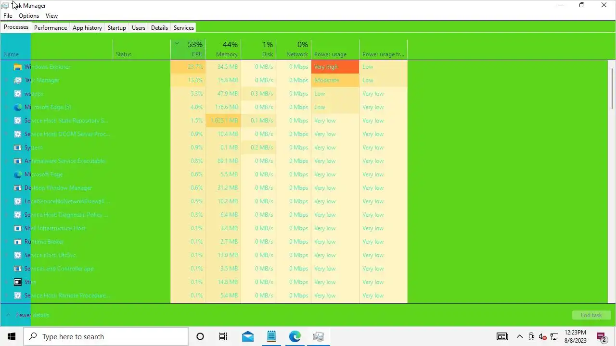Click the sort chevron above the CPU column
The width and height of the screenshot is (616, 346).
point(177,44)
